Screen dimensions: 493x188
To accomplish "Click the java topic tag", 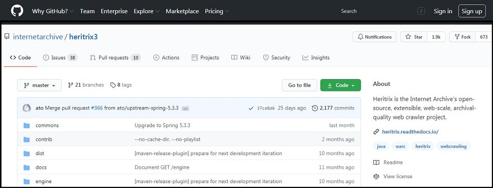I will click(382, 146).
